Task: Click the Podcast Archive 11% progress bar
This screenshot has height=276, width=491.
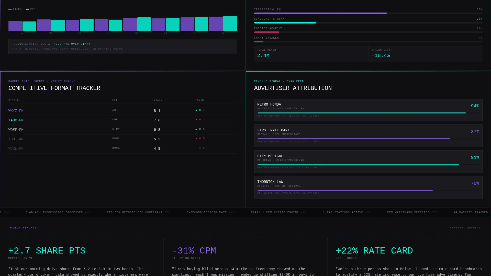Action: 368,32
